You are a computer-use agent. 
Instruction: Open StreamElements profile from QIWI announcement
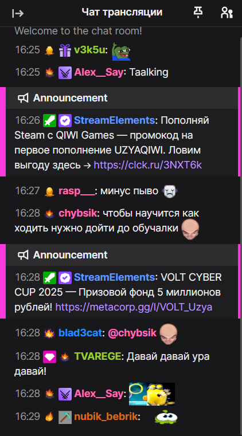point(114,121)
